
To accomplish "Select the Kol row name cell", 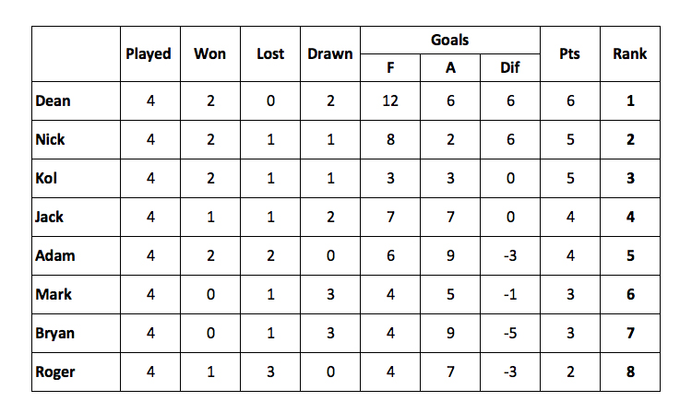I will [76, 179].
